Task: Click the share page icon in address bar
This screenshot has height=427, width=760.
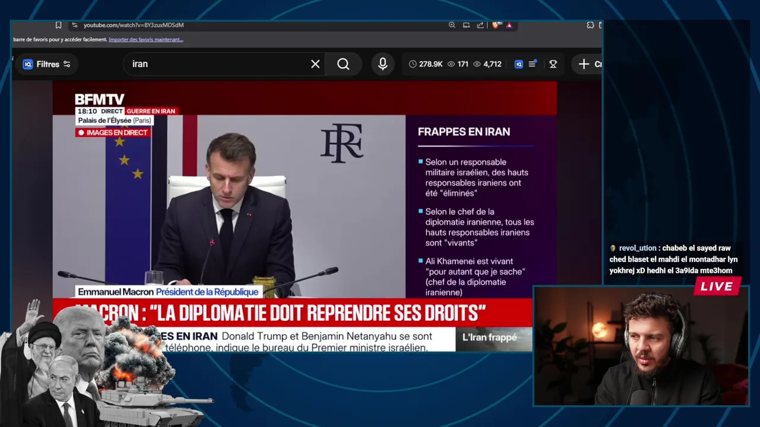Action: (x=480, y=25)
